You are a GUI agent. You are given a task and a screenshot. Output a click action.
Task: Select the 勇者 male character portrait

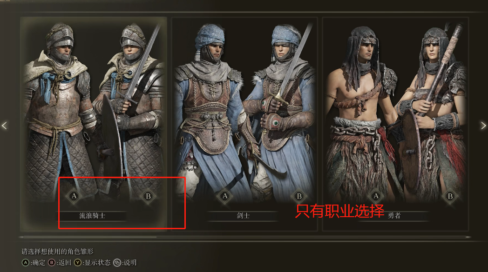[x=361, y=109]
